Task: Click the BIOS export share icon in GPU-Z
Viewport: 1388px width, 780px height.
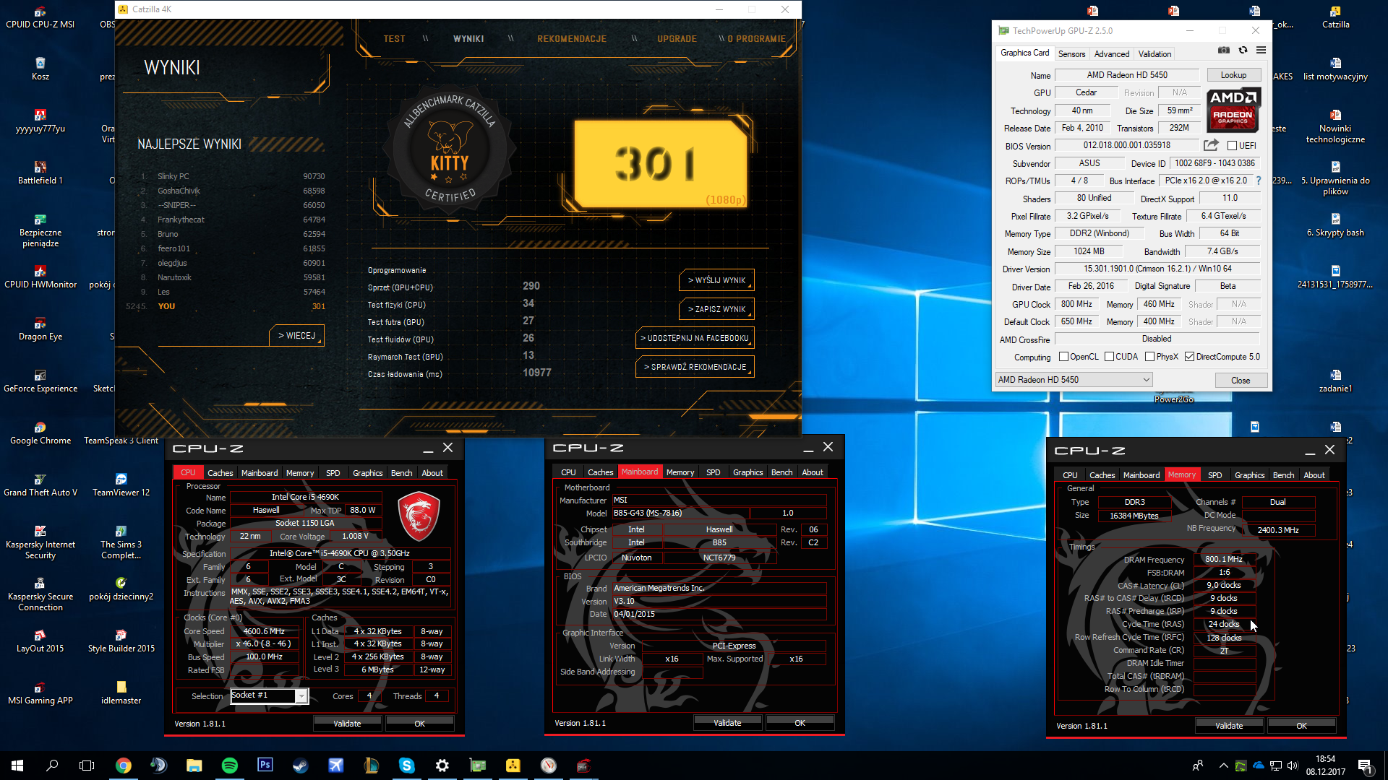Action: pos(1211,145)
